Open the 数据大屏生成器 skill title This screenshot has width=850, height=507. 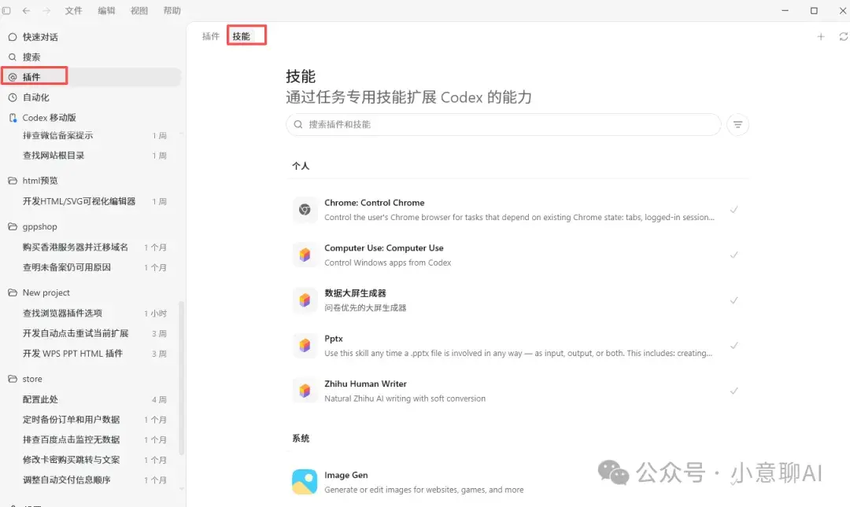point(355,293)
